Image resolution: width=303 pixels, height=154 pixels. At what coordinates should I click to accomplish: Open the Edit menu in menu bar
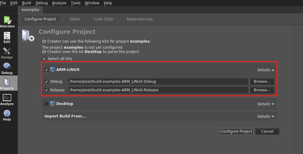coord(14,3)
